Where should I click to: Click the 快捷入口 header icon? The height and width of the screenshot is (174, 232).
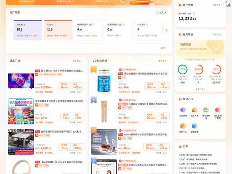click(x=180, y=99)
